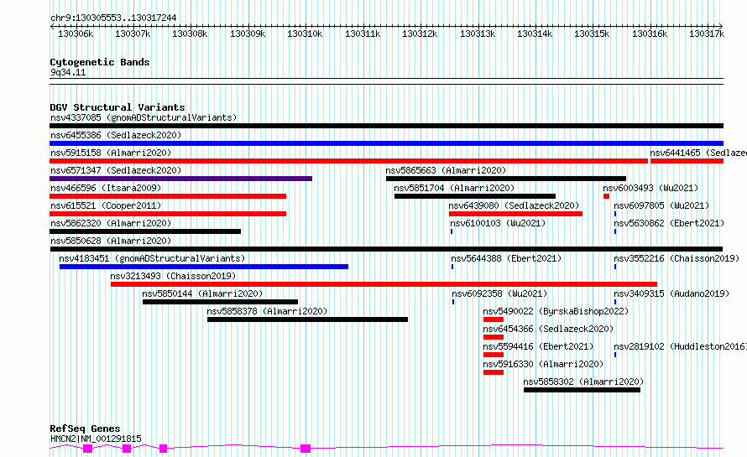Select the nsv5916330 (Almarri2020) label
The height and width of the screenshot is (457, 747).
pos(544,364)
